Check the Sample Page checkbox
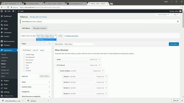Image resolution: width=184 pixels, height=103 pixels. [24, 55]
